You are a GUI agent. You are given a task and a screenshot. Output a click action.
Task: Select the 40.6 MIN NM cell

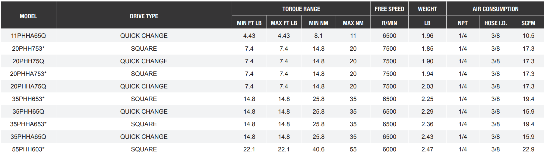(318, 149)
